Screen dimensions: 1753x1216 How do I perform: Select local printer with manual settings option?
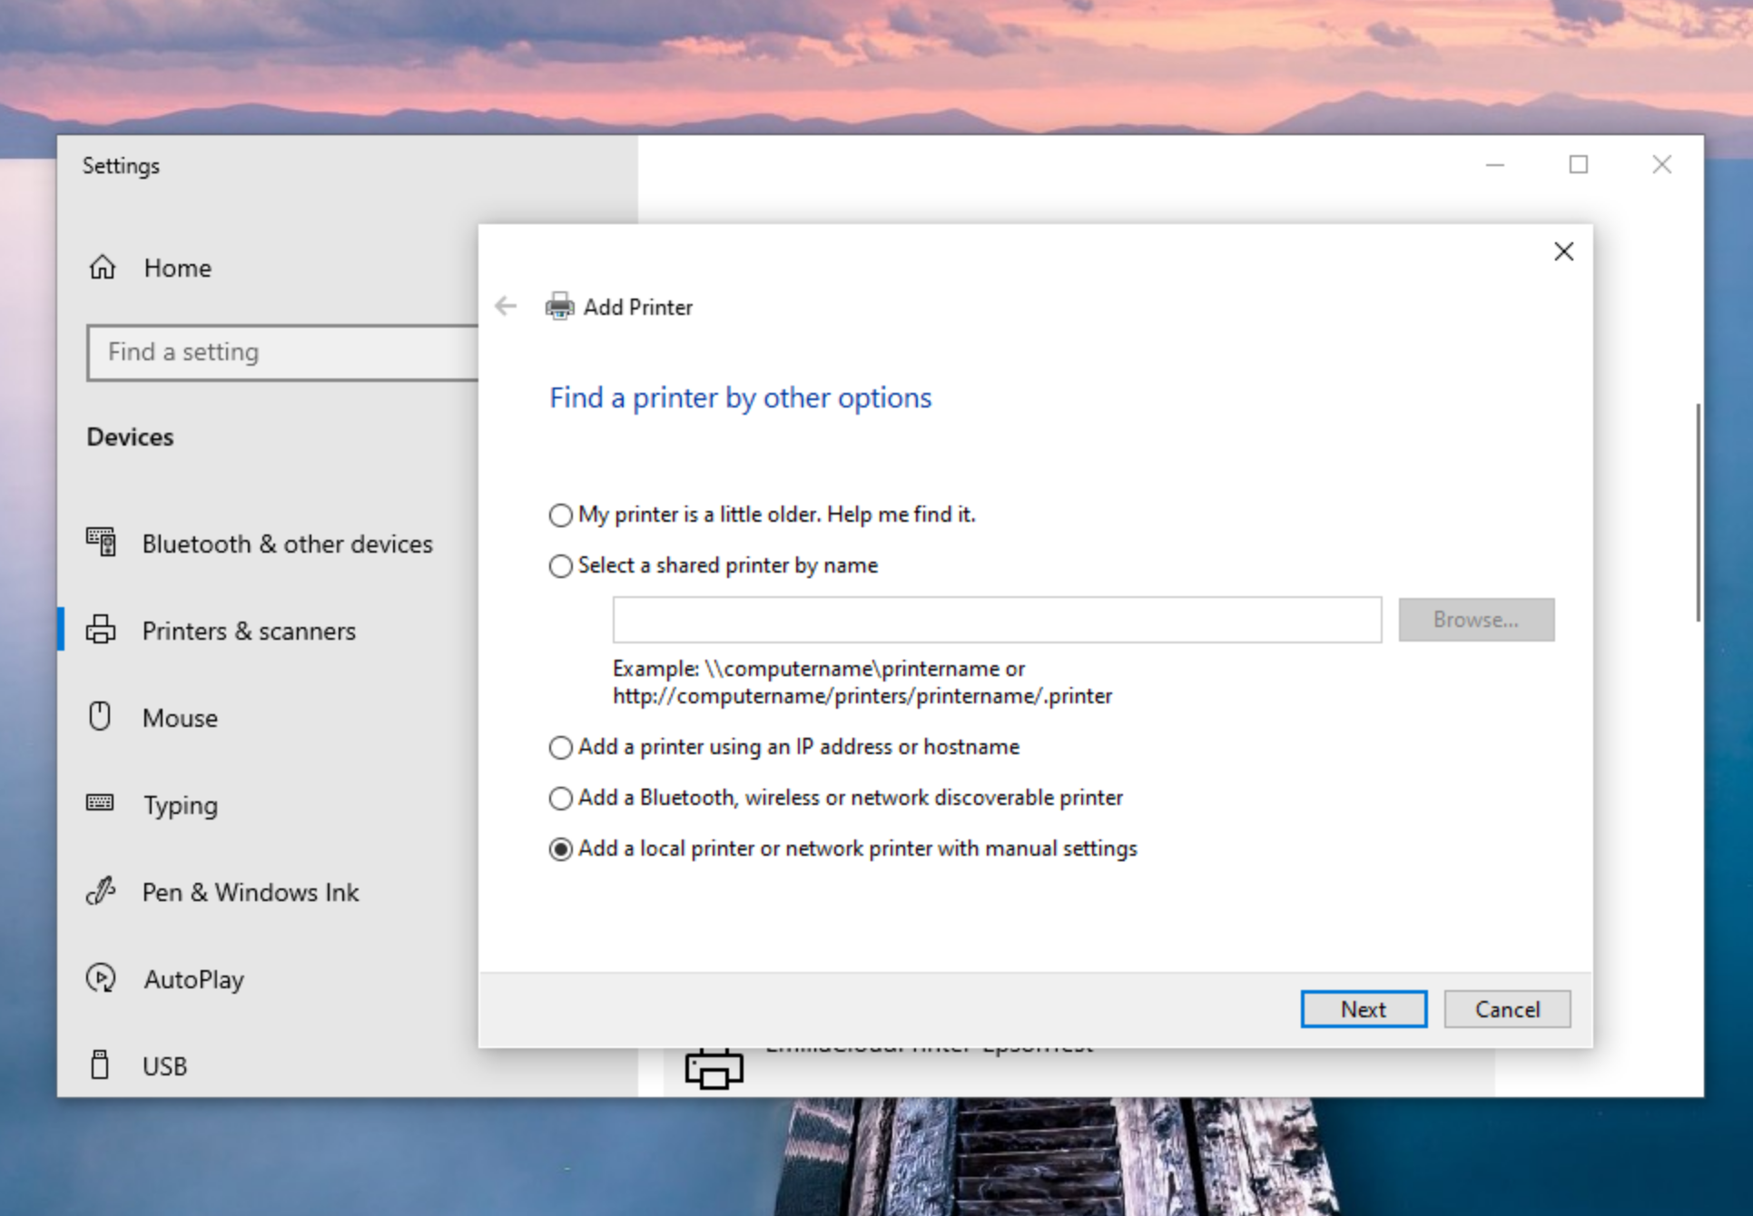(x=561, y=849)
